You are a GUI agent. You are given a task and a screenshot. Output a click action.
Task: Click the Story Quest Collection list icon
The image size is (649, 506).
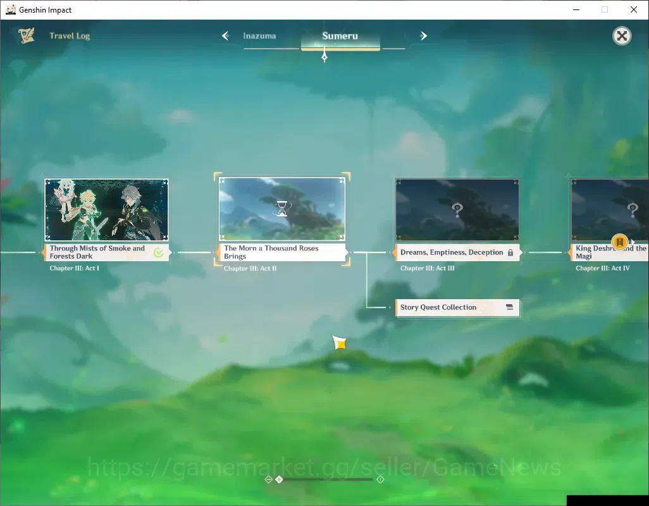coord(509,307)
